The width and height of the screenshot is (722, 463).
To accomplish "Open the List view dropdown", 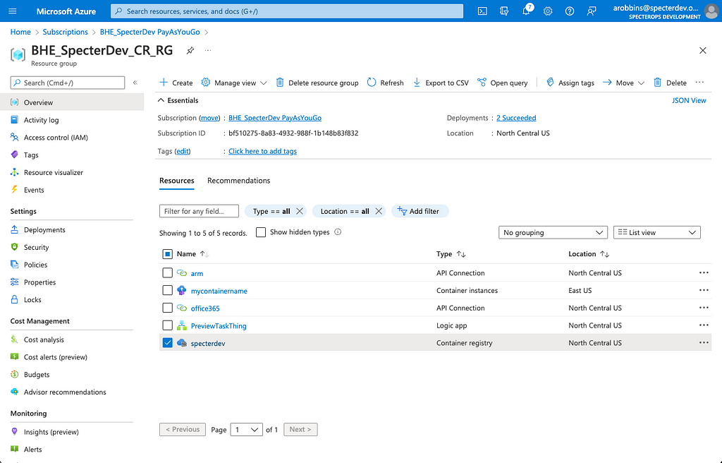I will point(657,232).
